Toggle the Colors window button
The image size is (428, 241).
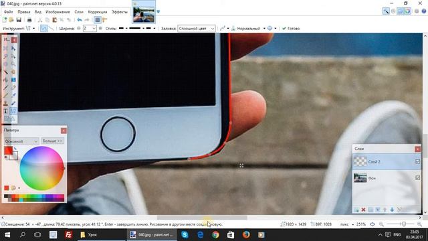(407, 11)
